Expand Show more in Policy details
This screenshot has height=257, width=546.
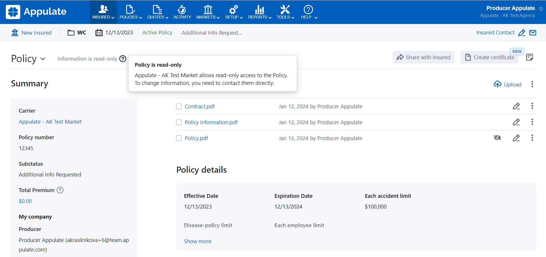[x=197, y=241]
